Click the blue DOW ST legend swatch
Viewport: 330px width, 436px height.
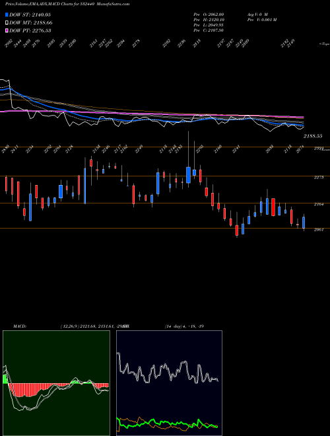pos(7,15)
